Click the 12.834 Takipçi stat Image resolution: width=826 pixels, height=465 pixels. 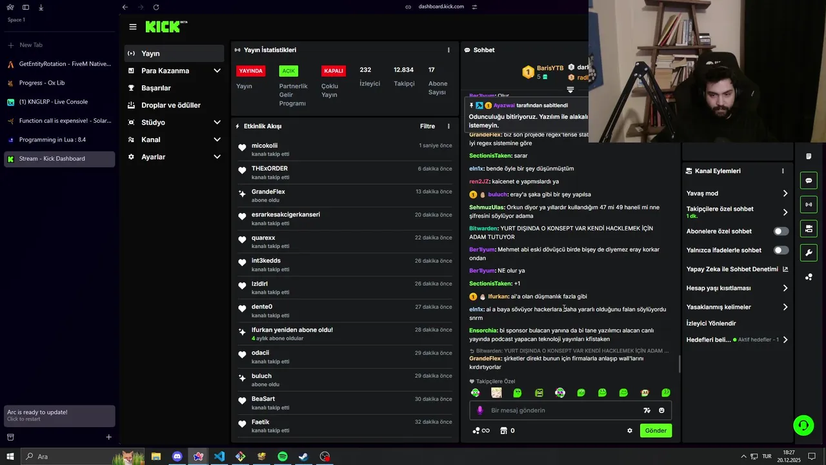404,76
